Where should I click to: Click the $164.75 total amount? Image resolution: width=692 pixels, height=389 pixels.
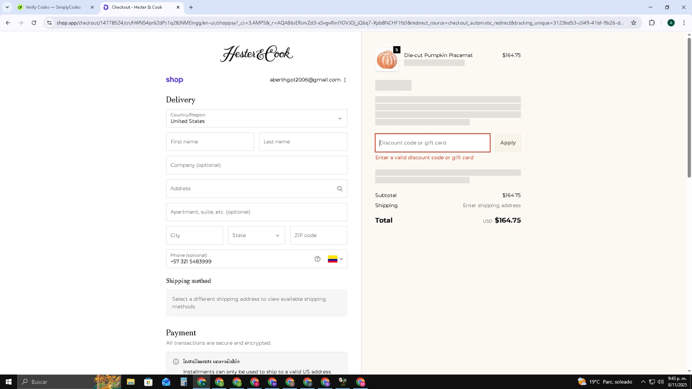click(508, 220)
